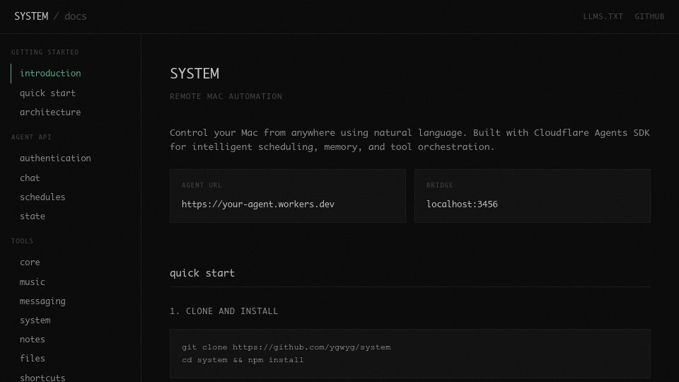Navigate to chat docs page
Image resolution: width=679 pixels, height=382 pixels.
pos(30,178)
